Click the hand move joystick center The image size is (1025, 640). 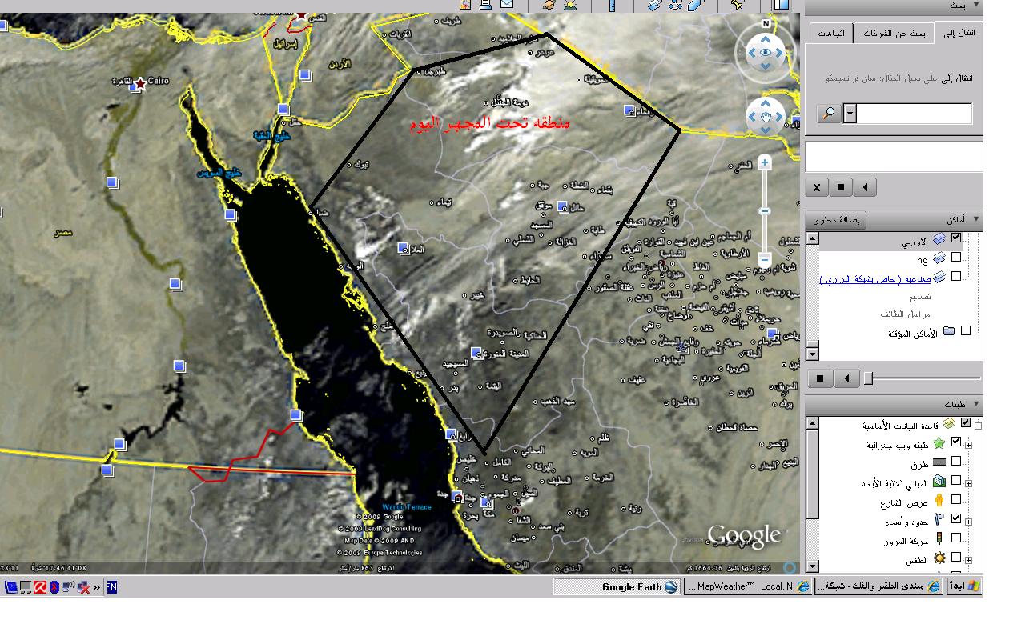point(766,118)
